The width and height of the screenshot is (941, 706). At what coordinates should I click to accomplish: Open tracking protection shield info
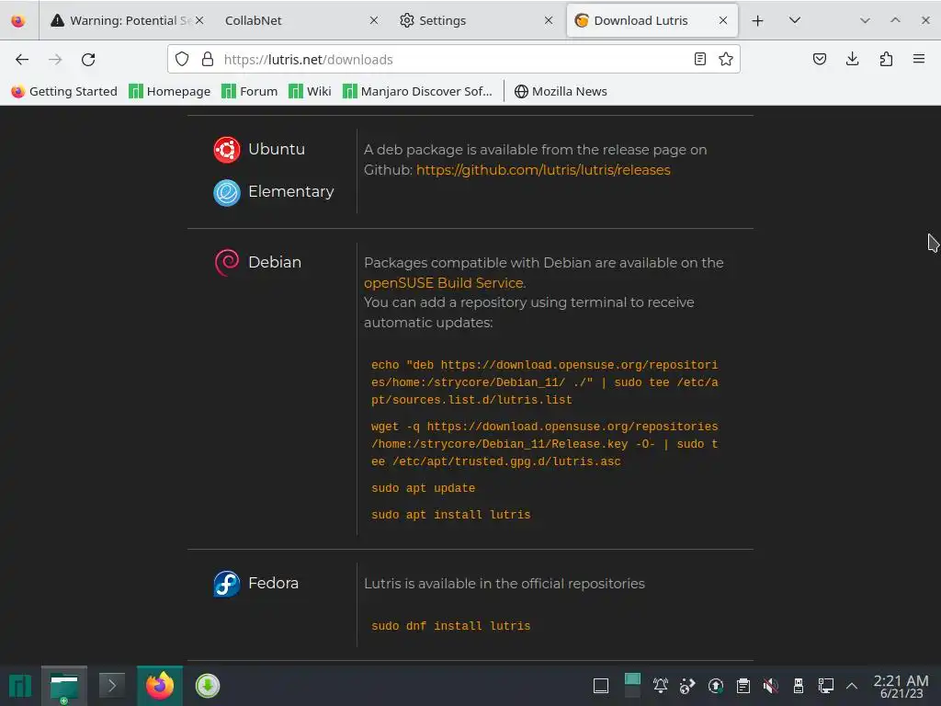click(182, 59)
